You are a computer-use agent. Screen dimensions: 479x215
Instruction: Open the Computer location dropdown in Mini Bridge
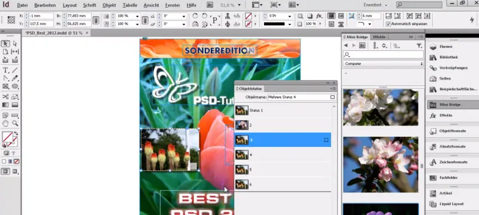pos(383,64)
